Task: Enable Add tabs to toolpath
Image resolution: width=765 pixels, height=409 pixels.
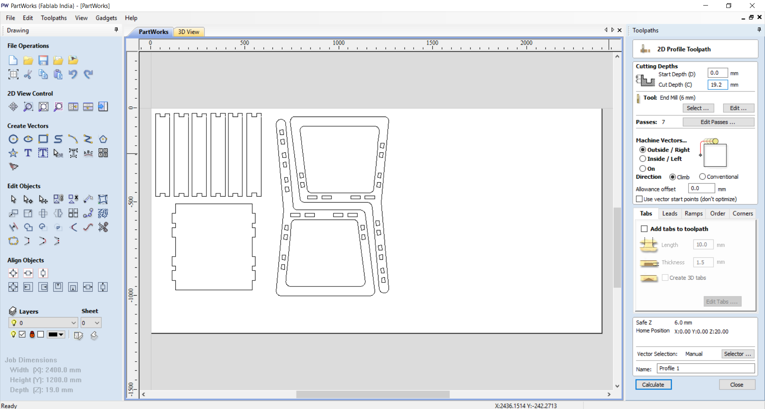Action: 644,229
